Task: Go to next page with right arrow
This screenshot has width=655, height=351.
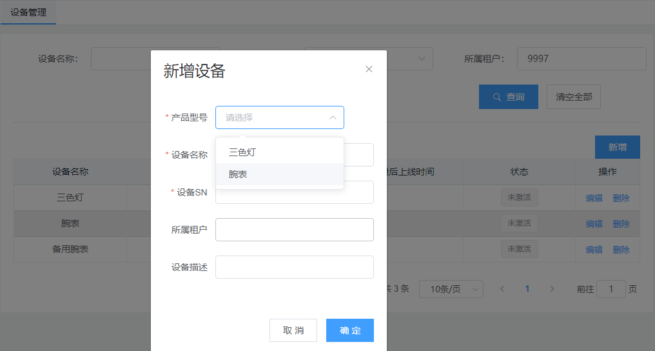Action: pos(552,289)
